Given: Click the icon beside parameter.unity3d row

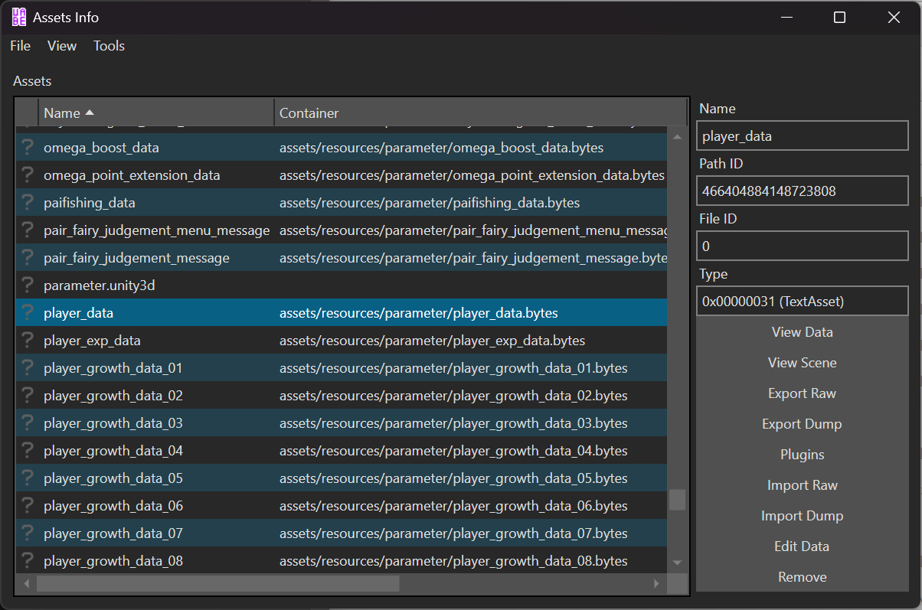Looking at the screenshot, I should click(x=28, y=285).
